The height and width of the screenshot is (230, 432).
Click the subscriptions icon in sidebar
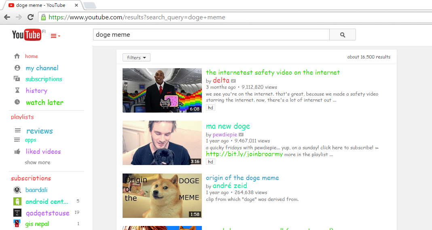click(17, 79)
